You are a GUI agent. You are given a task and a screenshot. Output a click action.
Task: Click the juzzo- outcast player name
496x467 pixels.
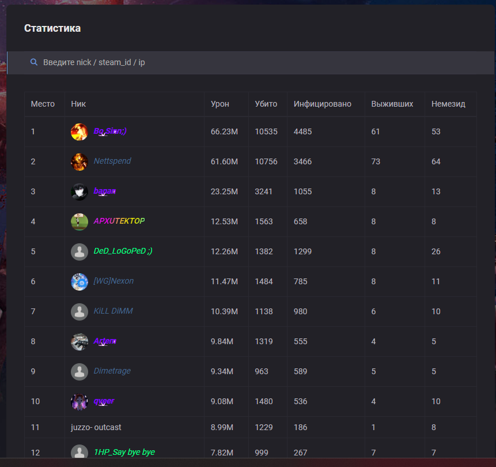coord(96,427)
